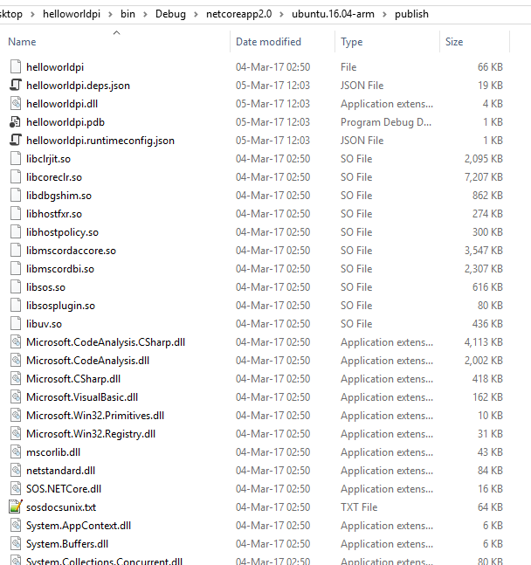
Task: Click the 66 KB size value
Action: (490, 67)
